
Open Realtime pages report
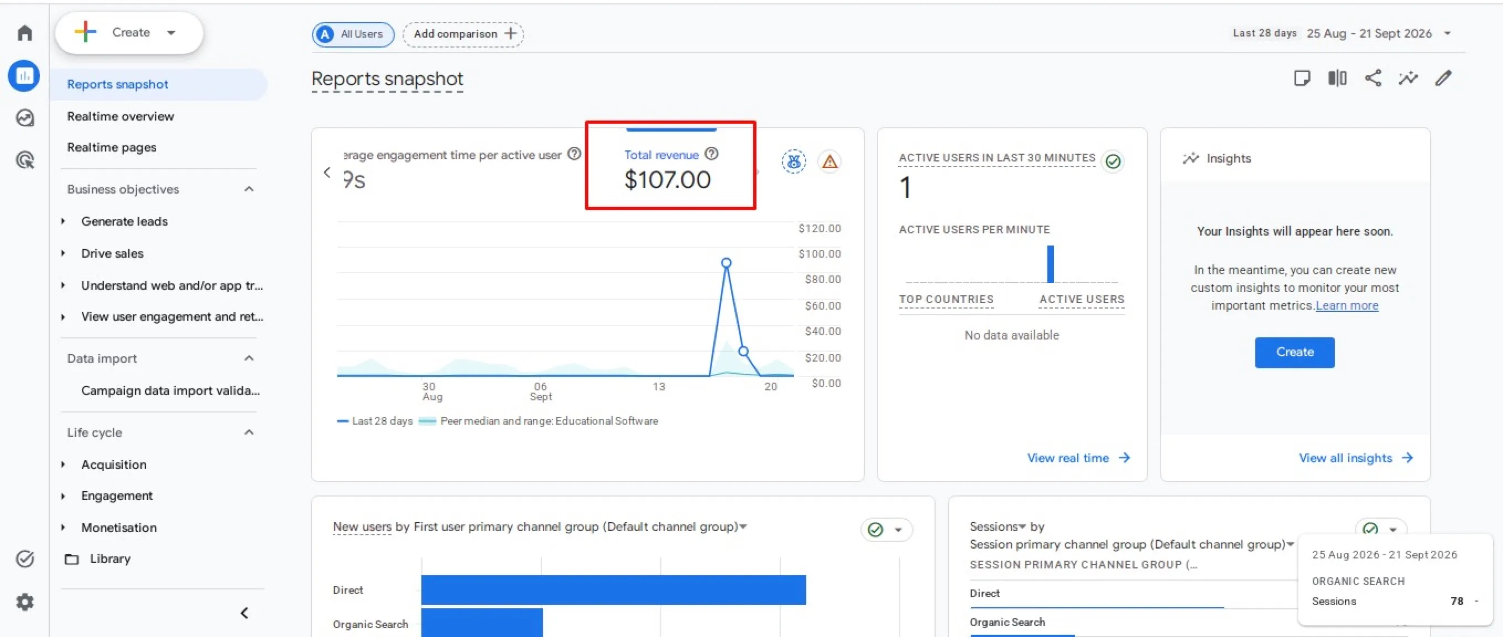tap(112, 147)
